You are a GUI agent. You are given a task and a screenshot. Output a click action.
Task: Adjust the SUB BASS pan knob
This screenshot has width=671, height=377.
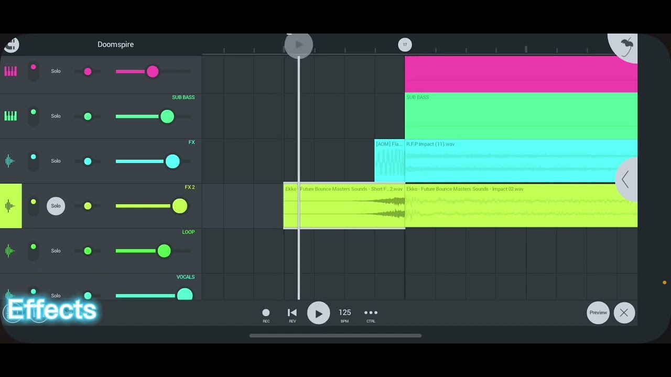pyautogui.click(x=88, y=116)
